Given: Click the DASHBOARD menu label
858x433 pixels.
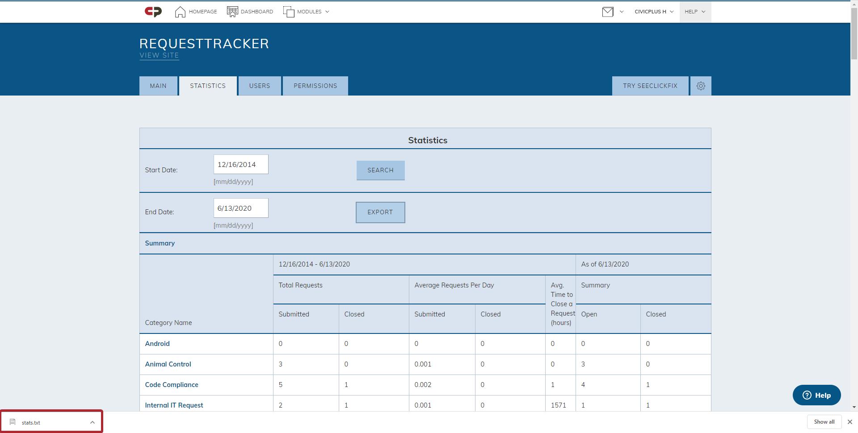Looking at the screenshot, I should click(x=257, y=12).
